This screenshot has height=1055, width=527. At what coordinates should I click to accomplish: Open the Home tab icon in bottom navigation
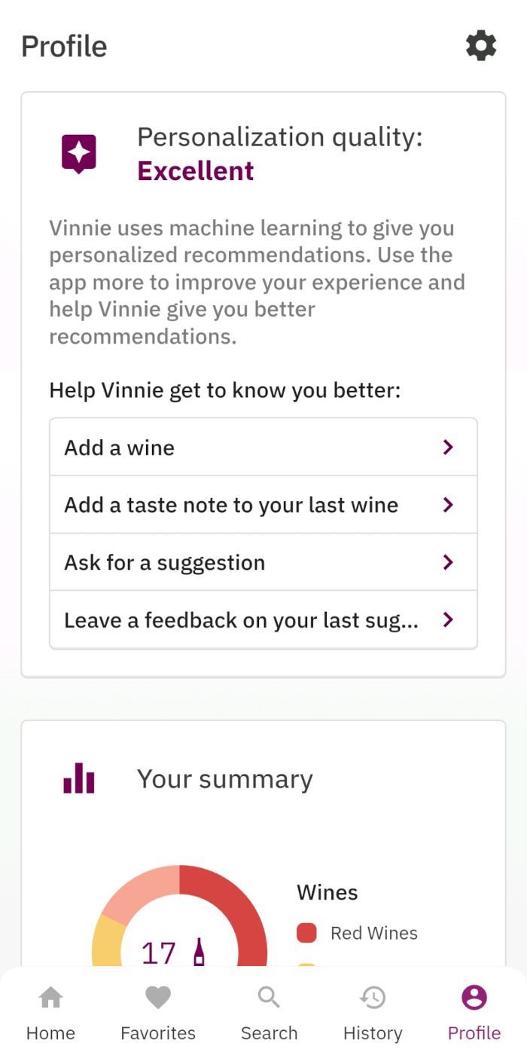coord(50,996)
